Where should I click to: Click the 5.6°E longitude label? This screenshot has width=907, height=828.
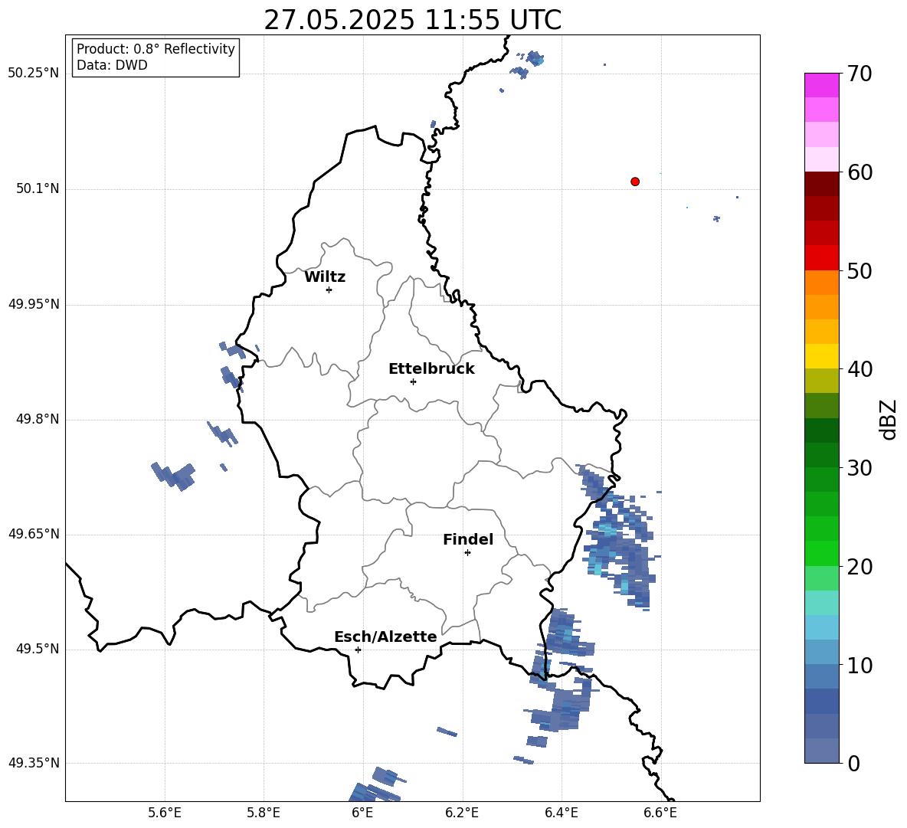click(x=165, y=813)
